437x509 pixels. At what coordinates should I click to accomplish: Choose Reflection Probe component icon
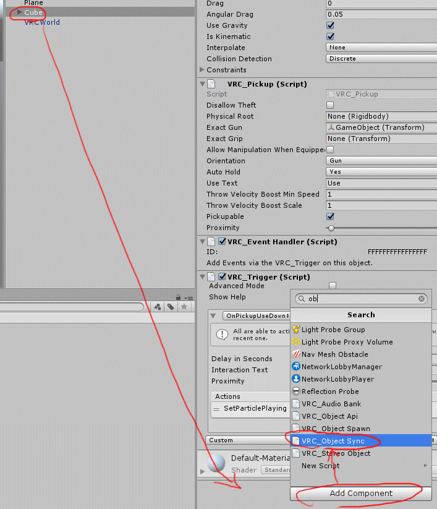coord(295,391)
